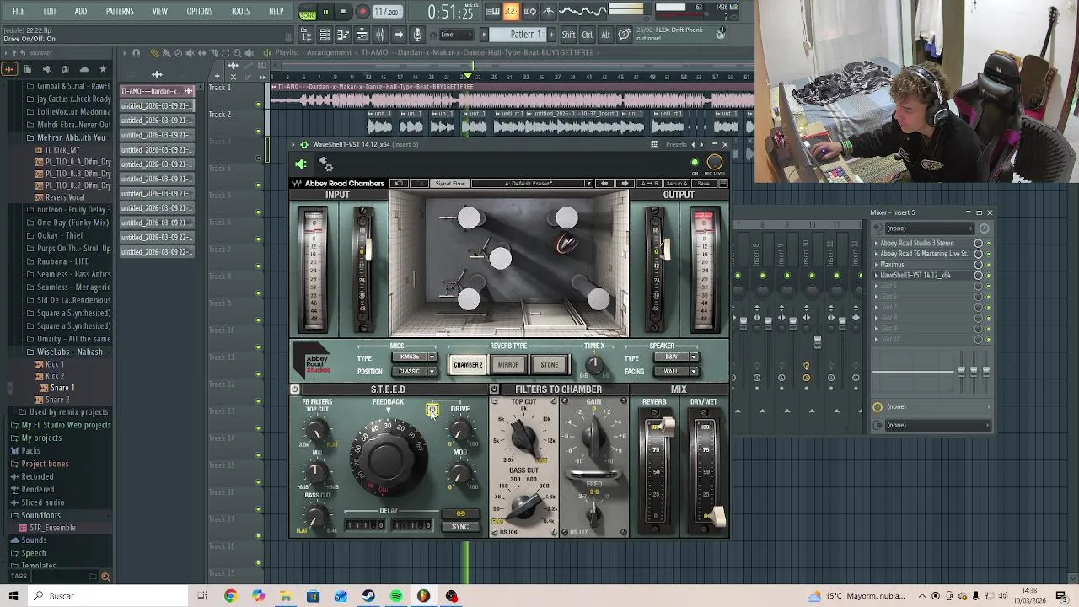Open the PATTERNS menu
Image resolution: width=1079 pixels, height=607 pixels.
(120, 12)
